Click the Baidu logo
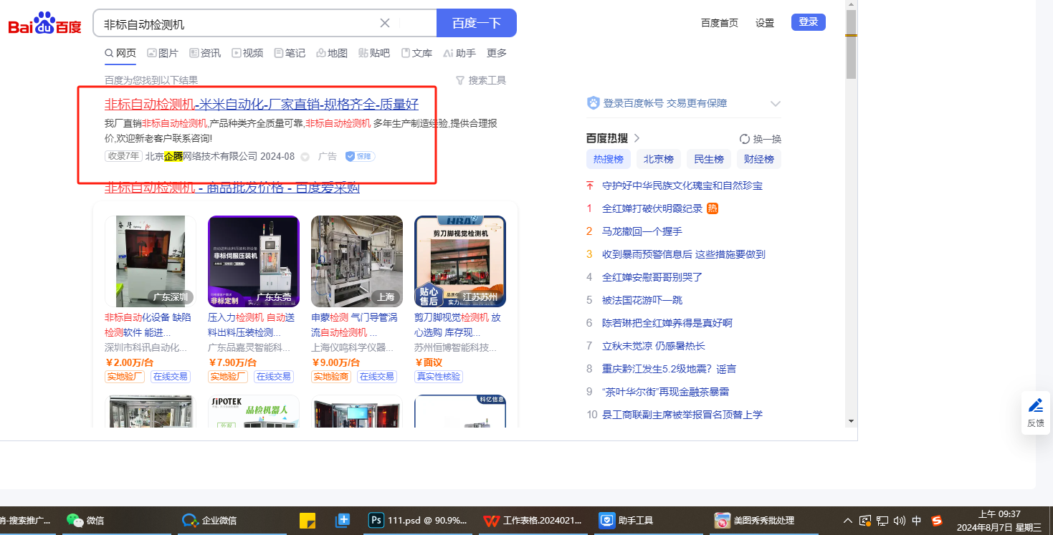This screenshot has height=535, width=1053. [x=45, y=24]
